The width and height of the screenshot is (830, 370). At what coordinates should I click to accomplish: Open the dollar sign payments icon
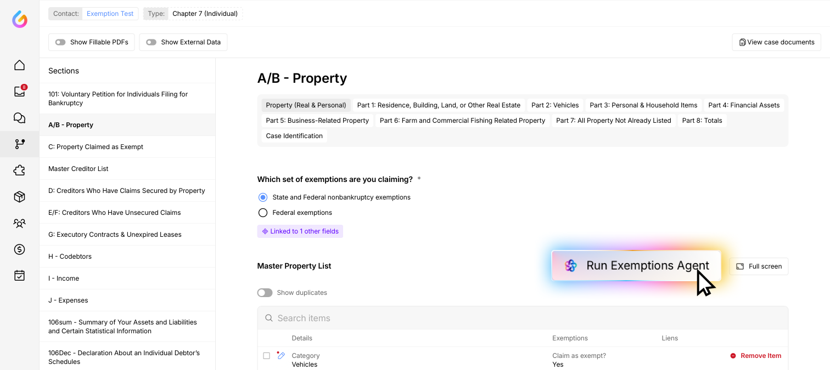click(x=19, y=249)
